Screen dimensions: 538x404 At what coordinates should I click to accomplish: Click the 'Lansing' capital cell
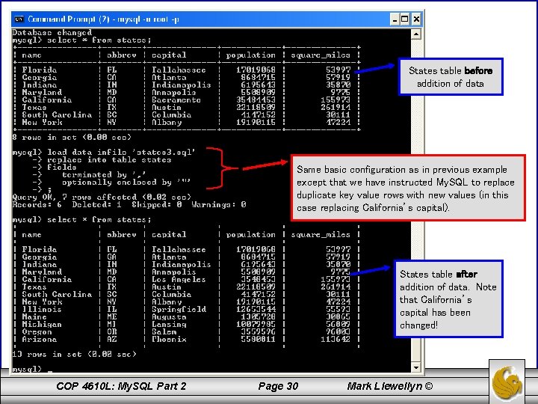coord(169,324)
